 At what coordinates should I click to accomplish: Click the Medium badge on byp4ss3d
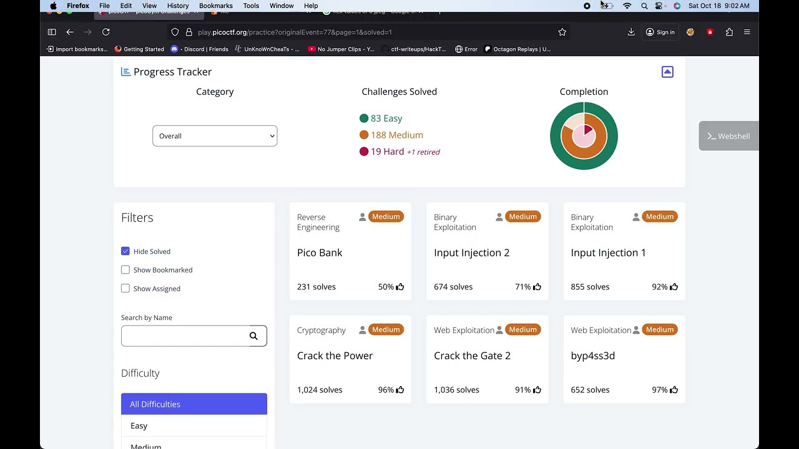click(x=660, y=330)
